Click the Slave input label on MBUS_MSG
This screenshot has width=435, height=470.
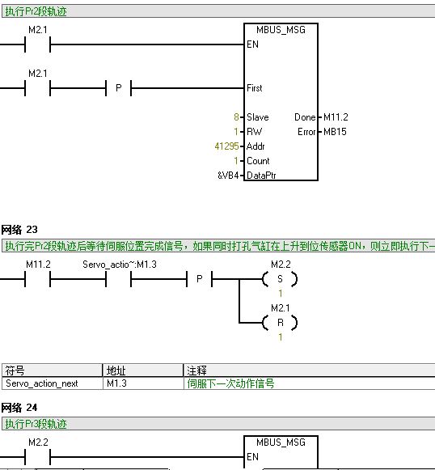258,117
